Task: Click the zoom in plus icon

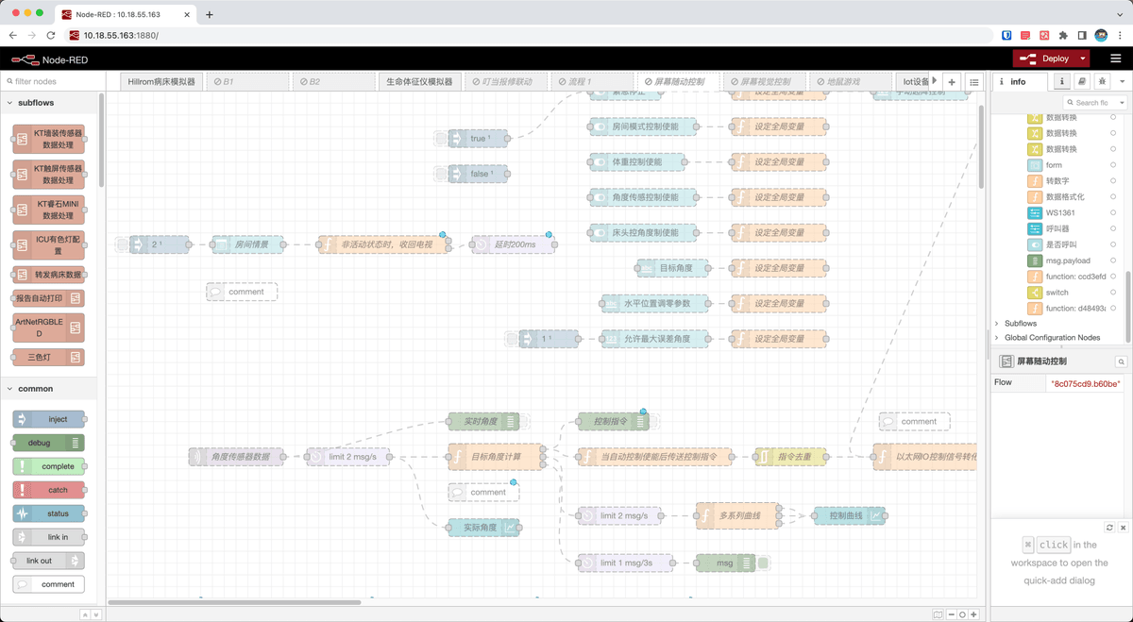Action: (974, 614)
